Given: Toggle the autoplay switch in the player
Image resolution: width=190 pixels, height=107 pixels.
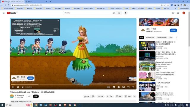Looking at the screenshot, I should 109,87.
